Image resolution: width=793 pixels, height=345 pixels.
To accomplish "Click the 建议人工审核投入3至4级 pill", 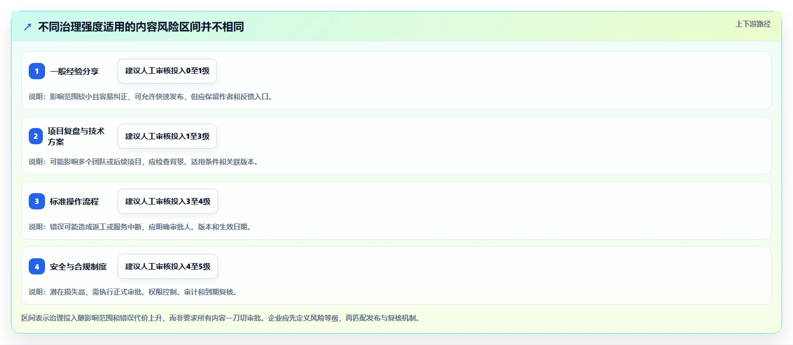I will pos(168,201).
